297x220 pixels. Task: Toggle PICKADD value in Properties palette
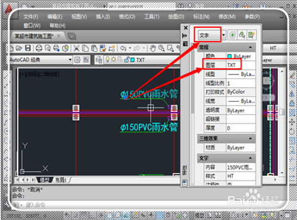pyautogui.click(x=232, y=35)
